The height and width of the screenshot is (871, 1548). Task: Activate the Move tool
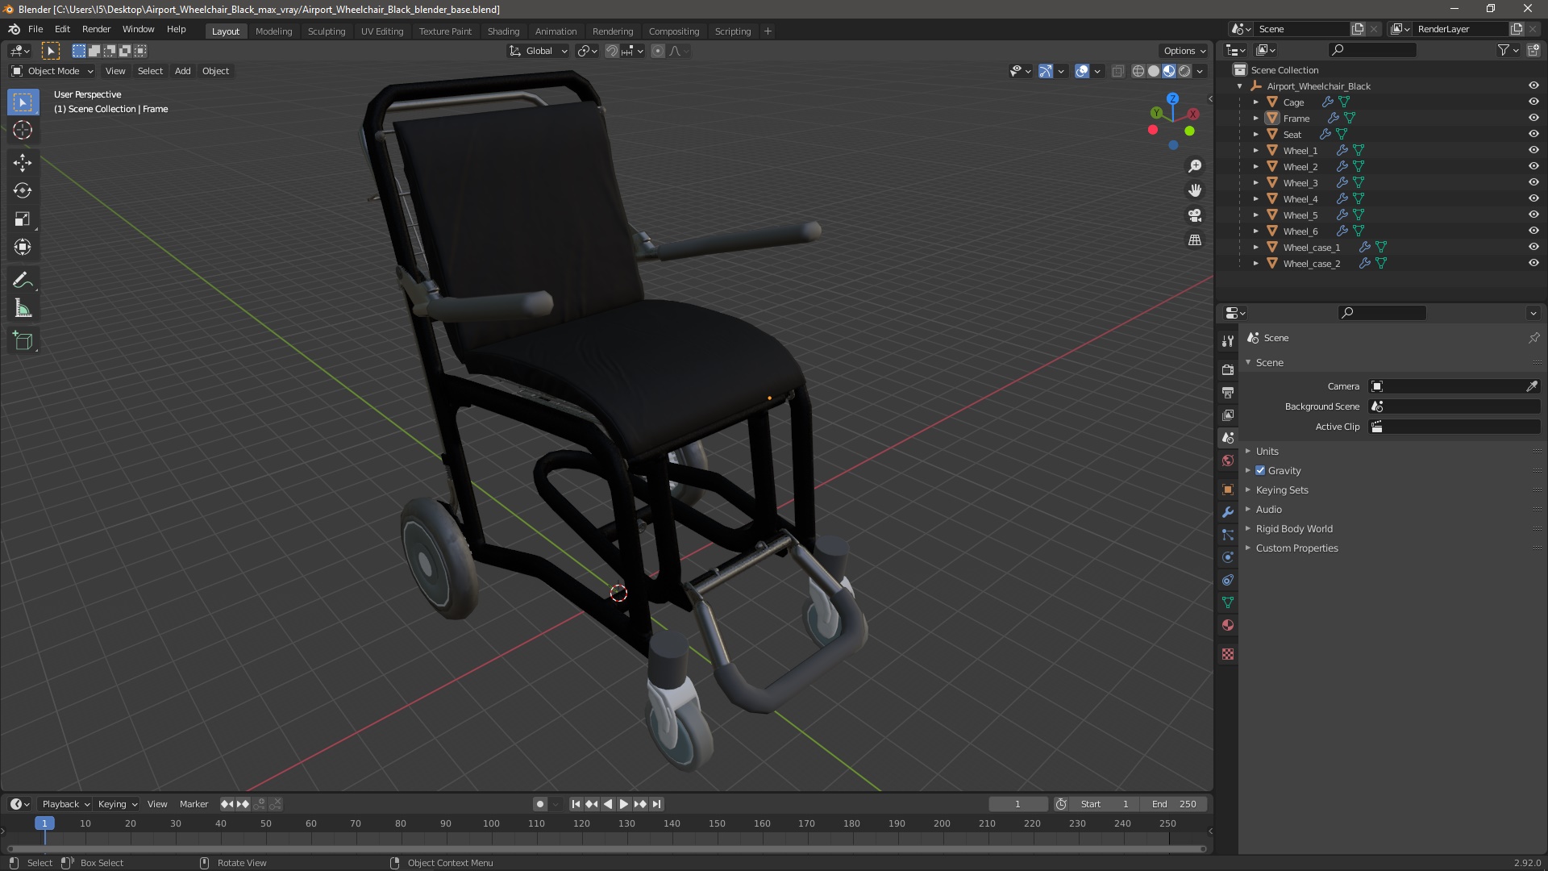click(x=23, y=162)
